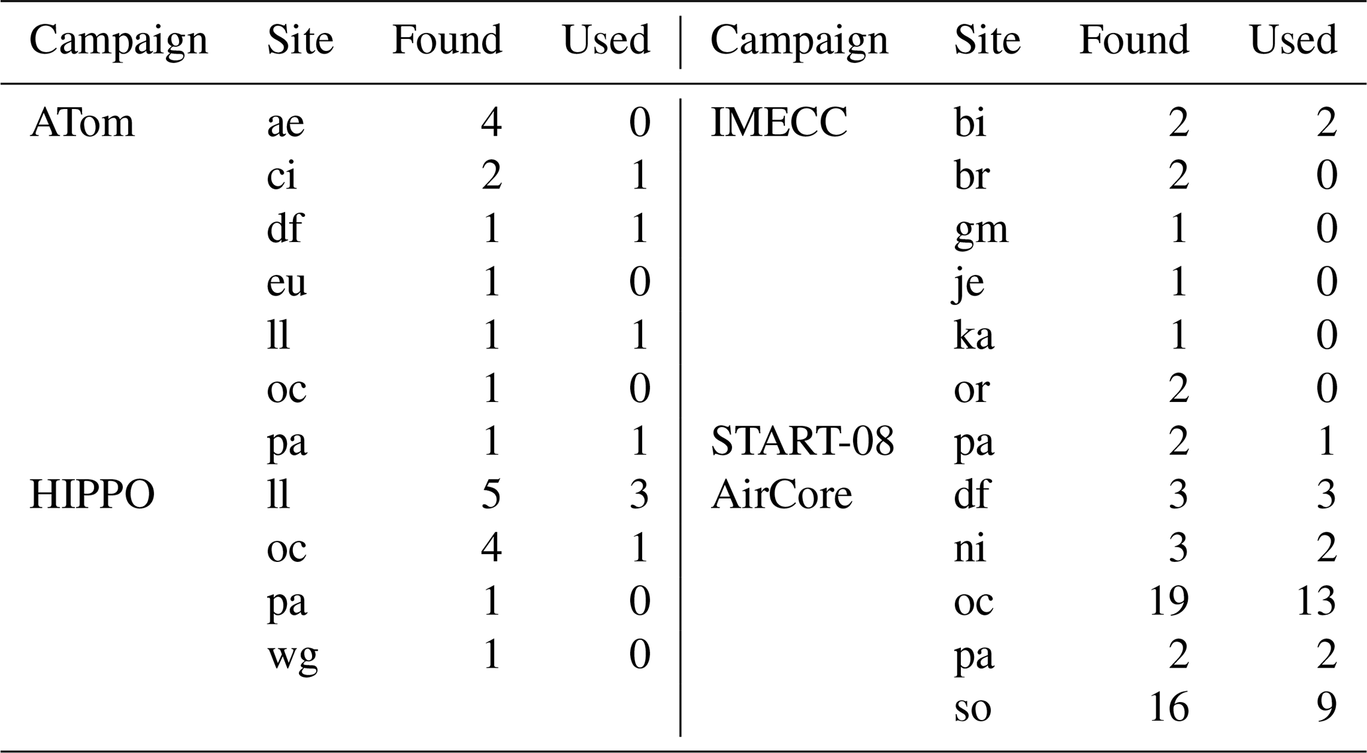1367x753 pixels.
Task: Click the START-08 campaign name
Action: 802,441
